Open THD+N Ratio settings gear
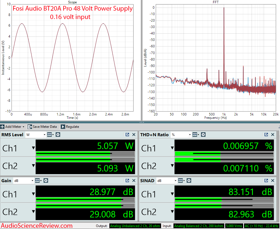Viewport: 280px width, 229px height. (x=203, y=135)
